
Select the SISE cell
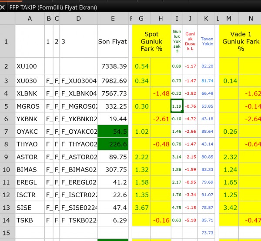pyautogui.click(x=30, y=208)
